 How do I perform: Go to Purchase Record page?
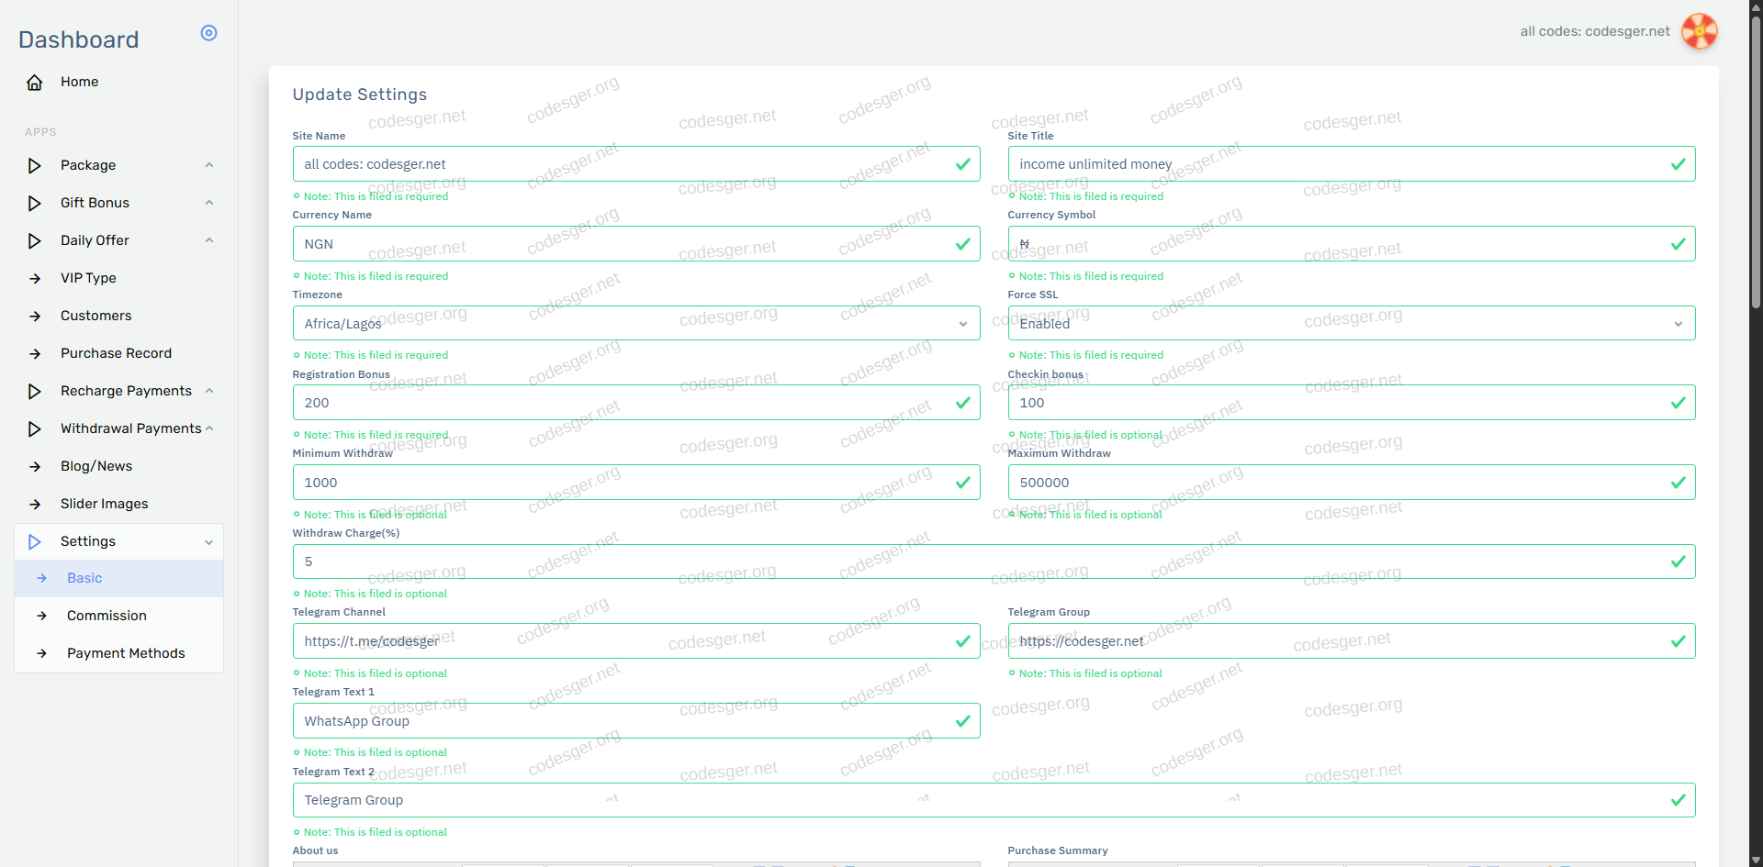[116, 353]
